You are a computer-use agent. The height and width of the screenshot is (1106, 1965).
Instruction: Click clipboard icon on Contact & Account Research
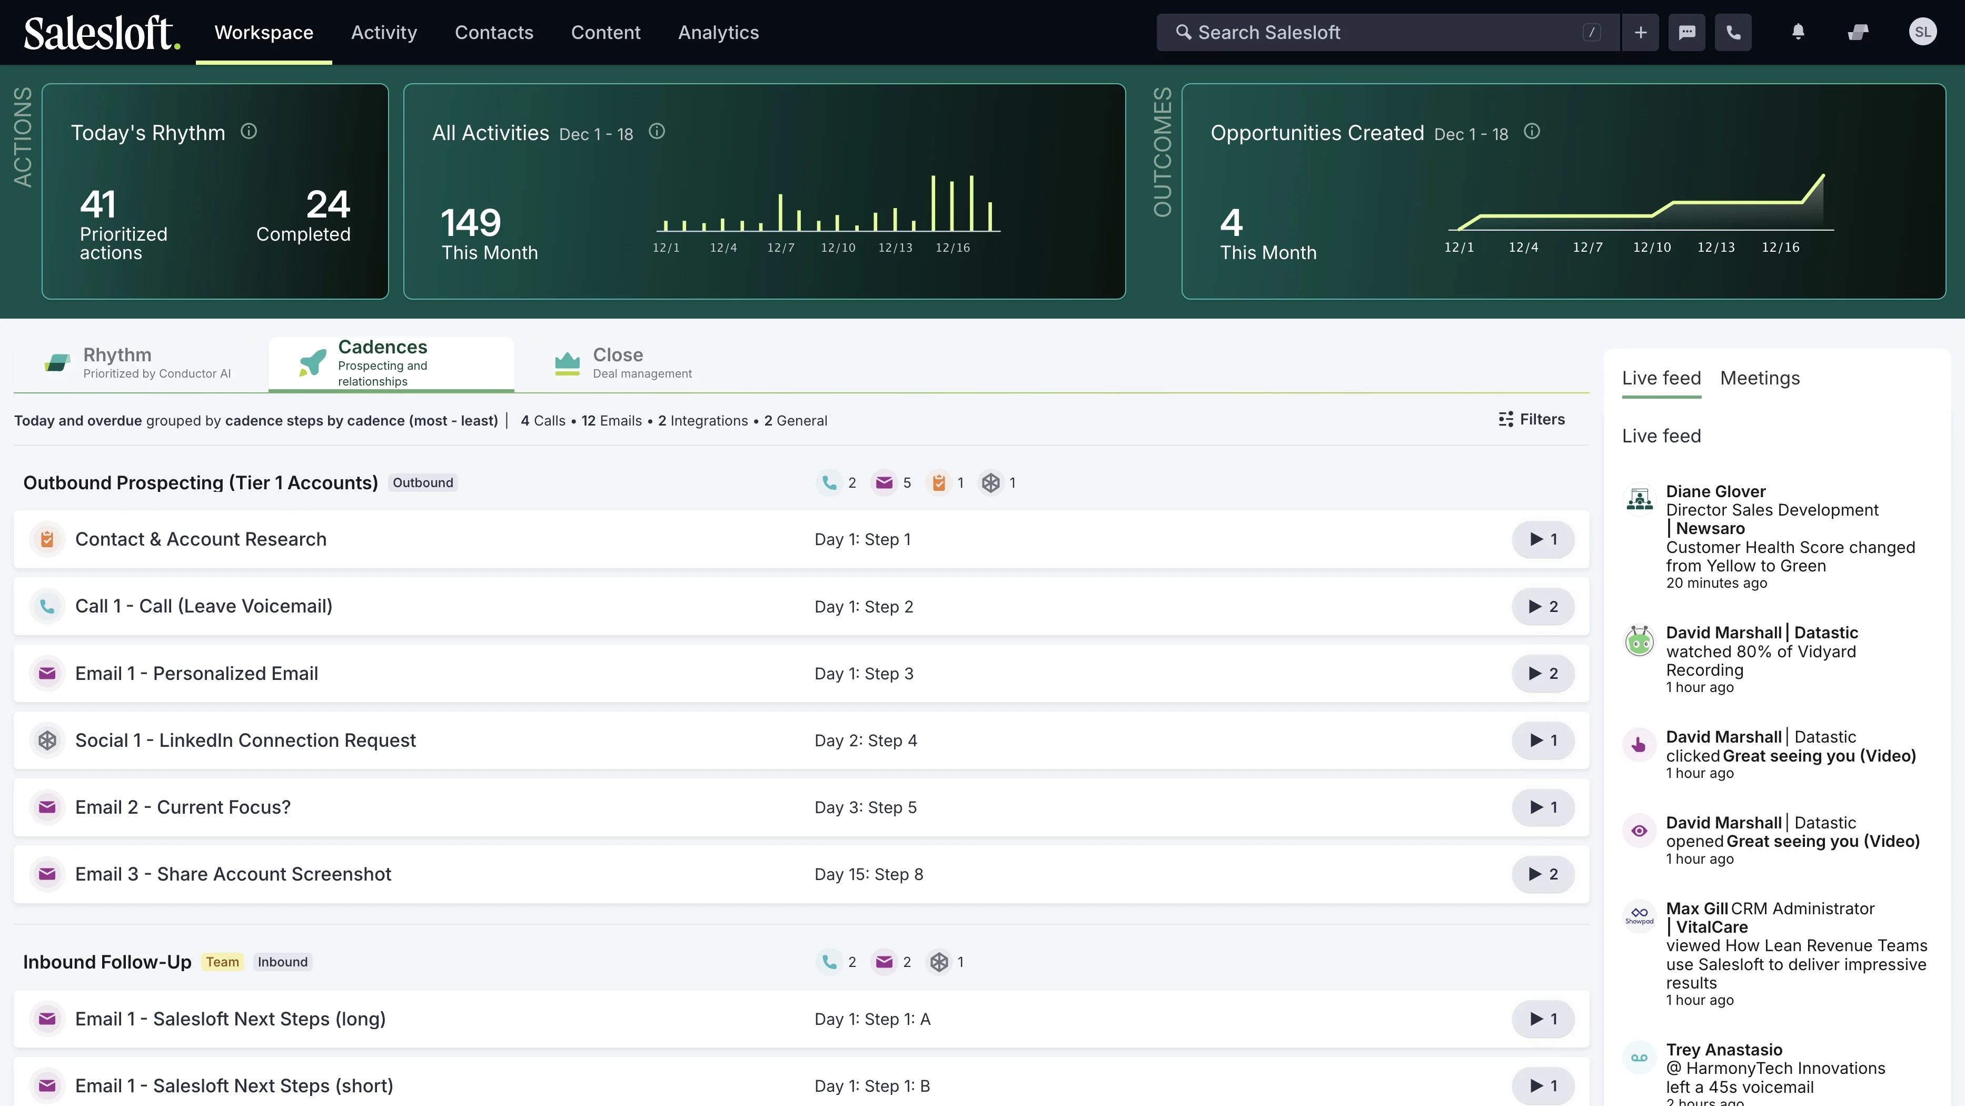point(47,539)
